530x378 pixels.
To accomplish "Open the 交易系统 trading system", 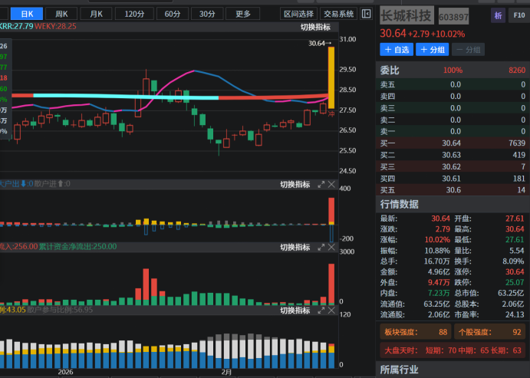I will (x=338, y=14).
